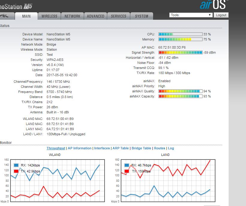
Task: Click the Monitor section heading
Action: (x=6, y=142)
